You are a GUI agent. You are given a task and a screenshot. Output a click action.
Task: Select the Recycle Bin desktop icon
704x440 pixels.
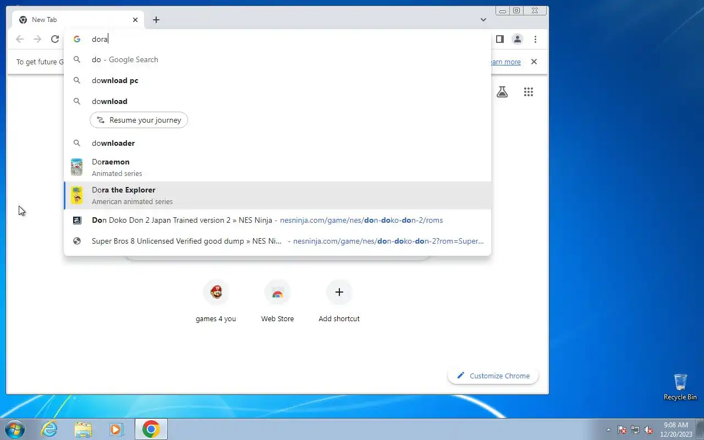(680, 387)
